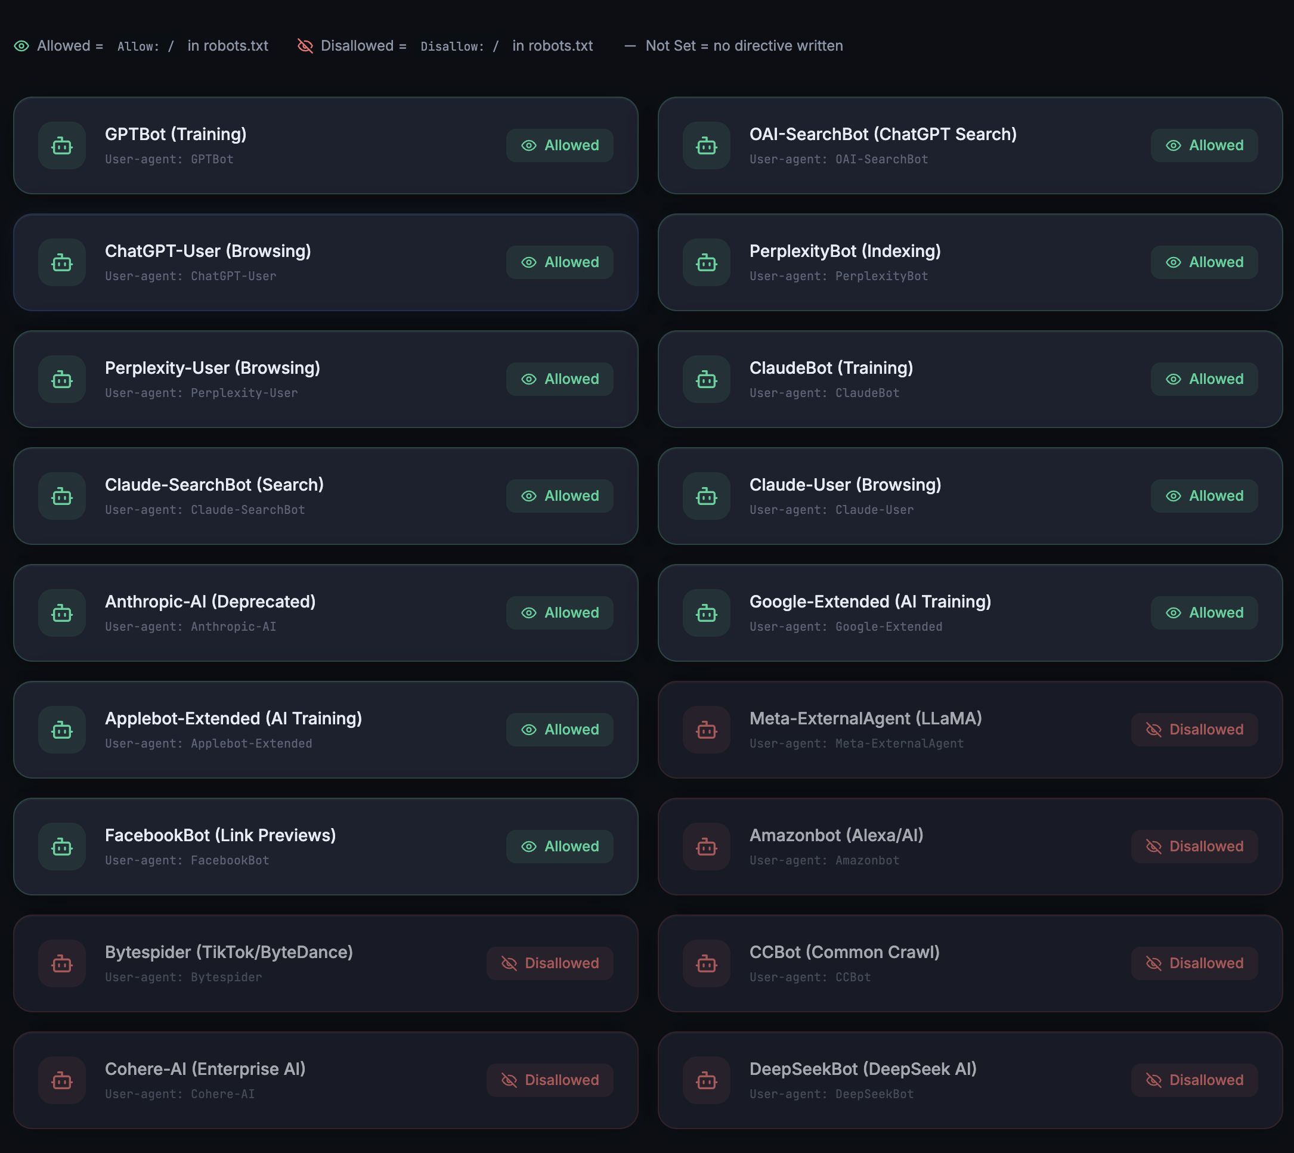Click the Allowed badge on Anthropic-AI
The image size is (1294, 1153).
click(559, 613)
